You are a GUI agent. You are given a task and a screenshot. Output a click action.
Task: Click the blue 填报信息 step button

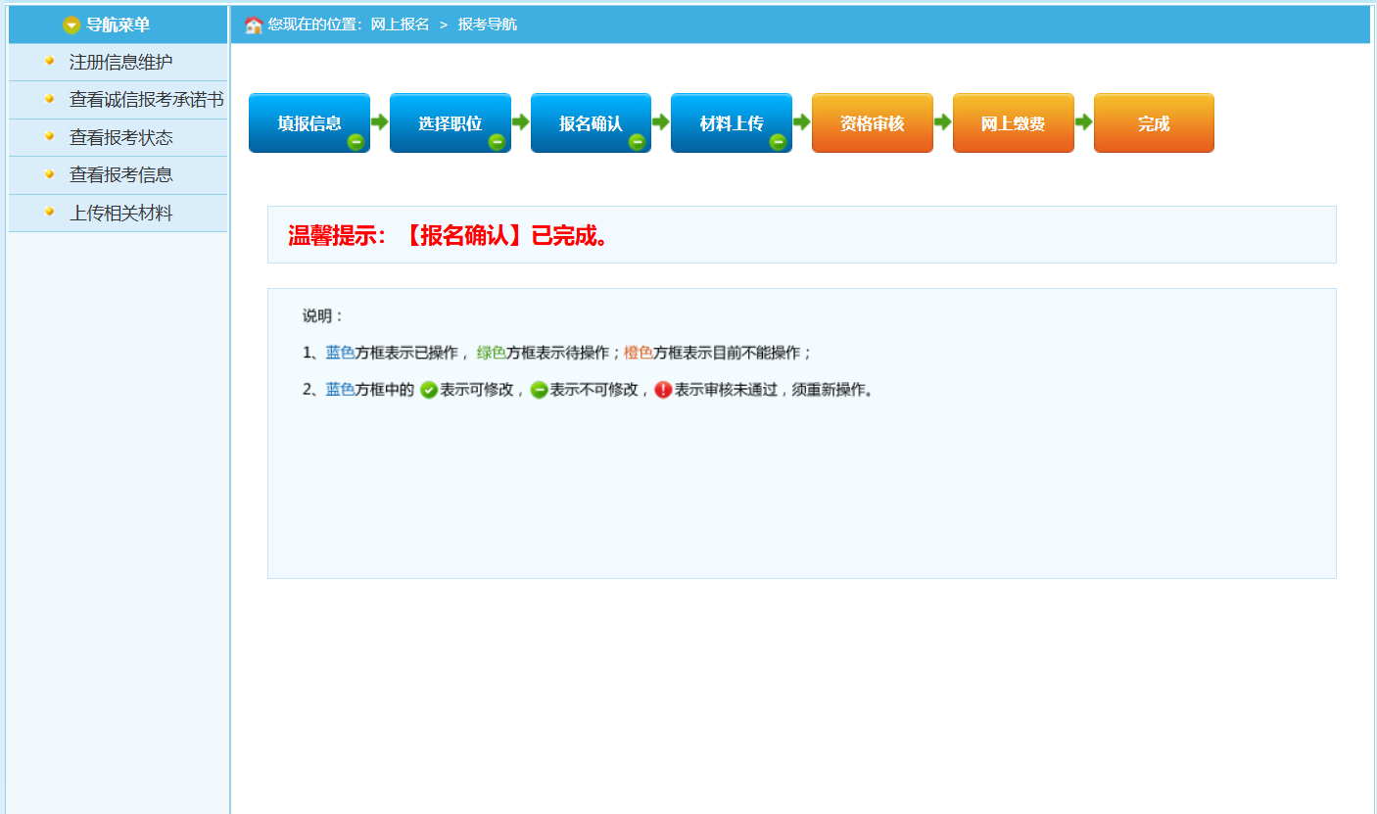pyautogui.click(x=309, y=122)
